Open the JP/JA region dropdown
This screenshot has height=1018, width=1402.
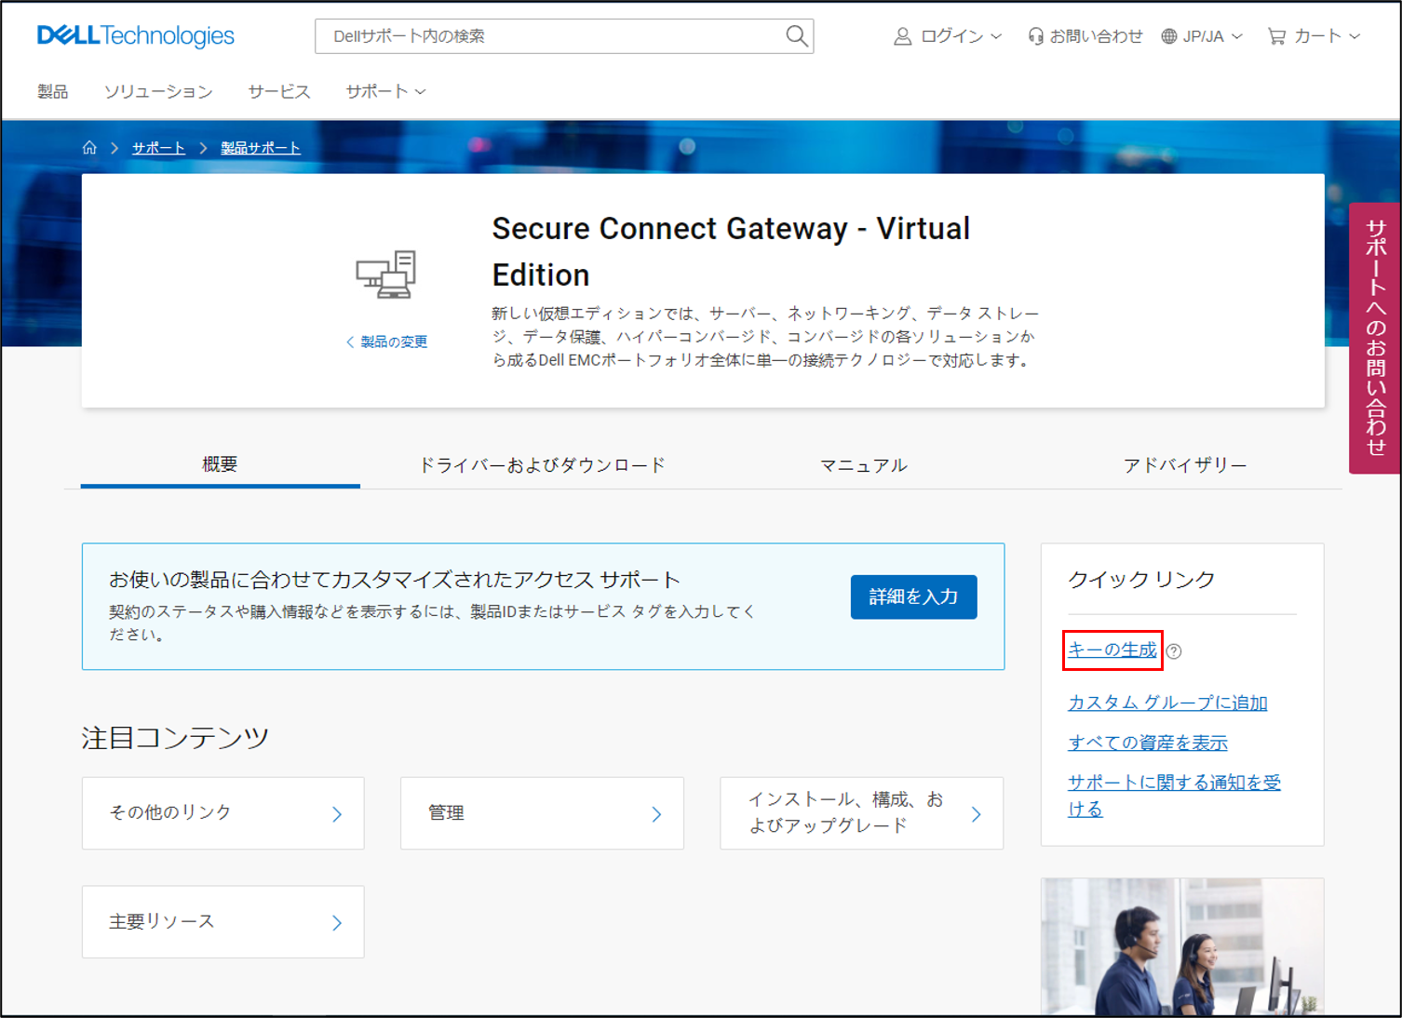1202,36
